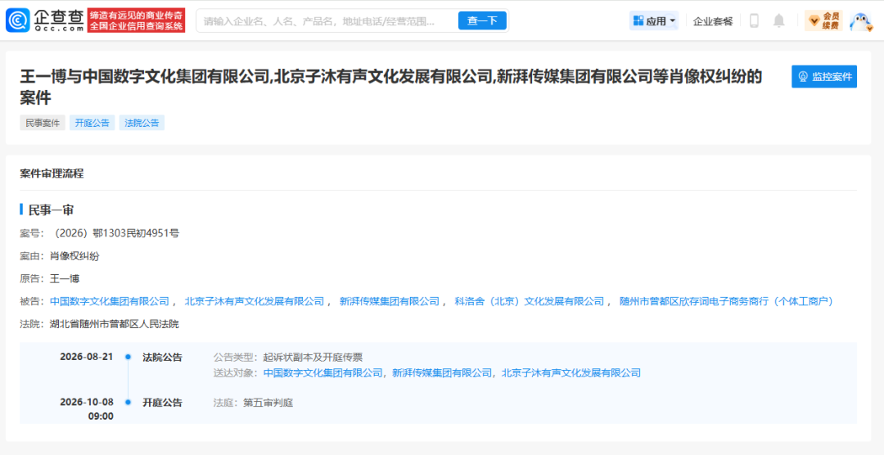Click the camera icon in 监控案件 button
Image resolution: width=884 pixels, height=455 pixels.
coord(804,77)
